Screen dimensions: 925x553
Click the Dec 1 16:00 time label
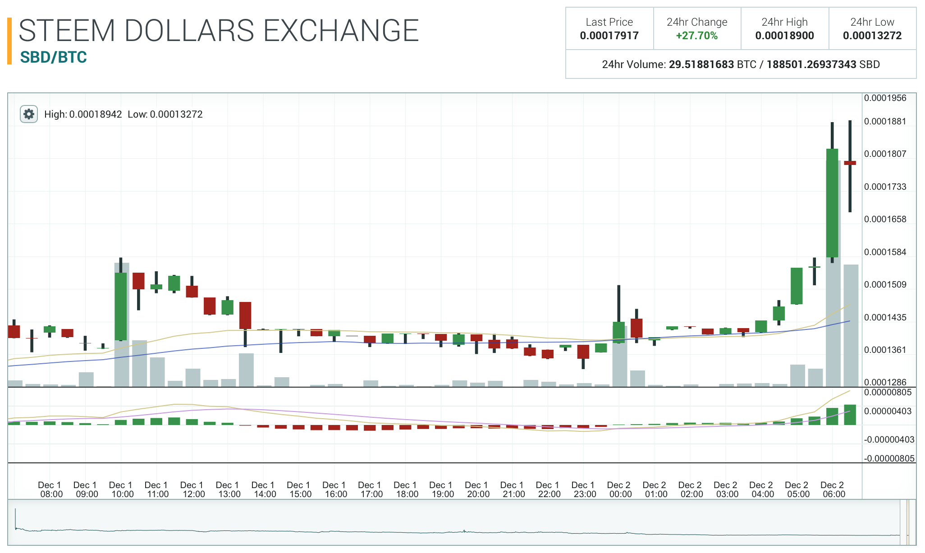(334, 489)
